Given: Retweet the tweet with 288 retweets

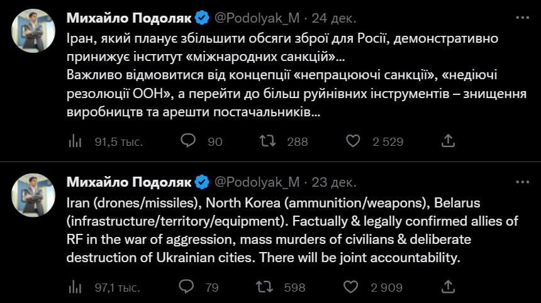Looking at the screenshot, I should click(268, 141).
